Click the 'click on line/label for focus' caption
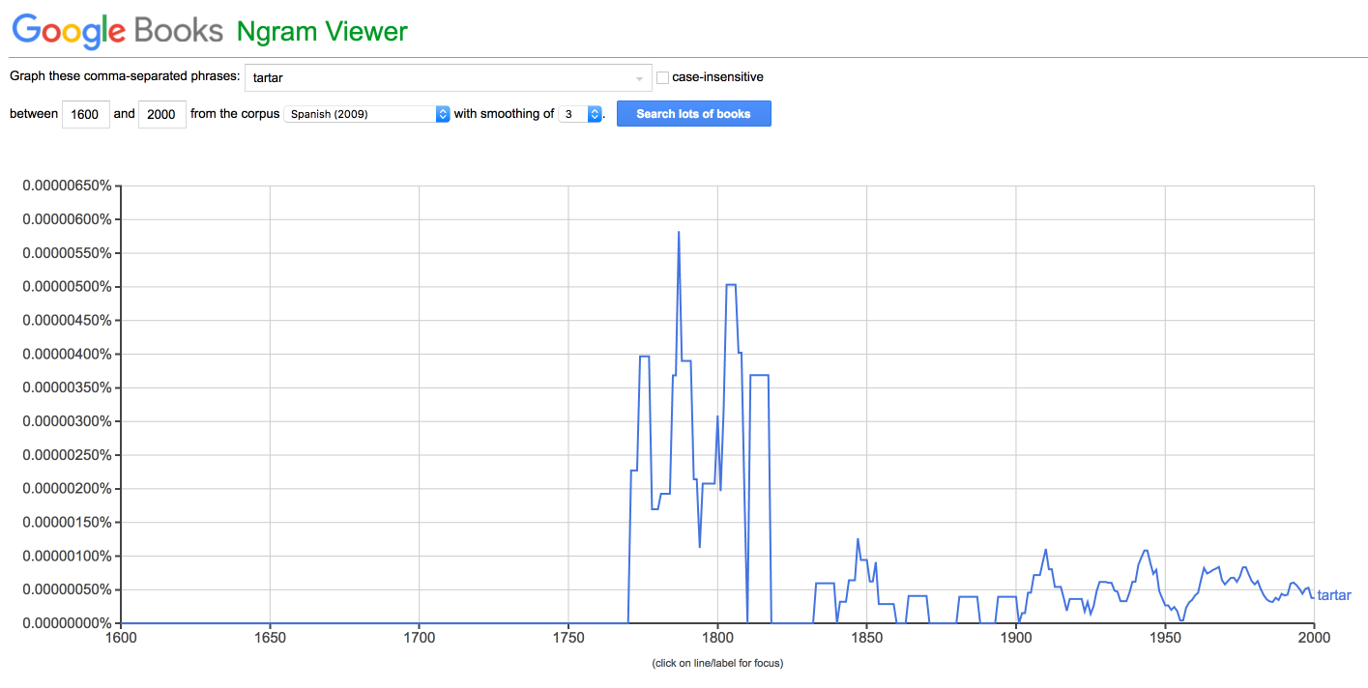 click(x=717, y=663)
